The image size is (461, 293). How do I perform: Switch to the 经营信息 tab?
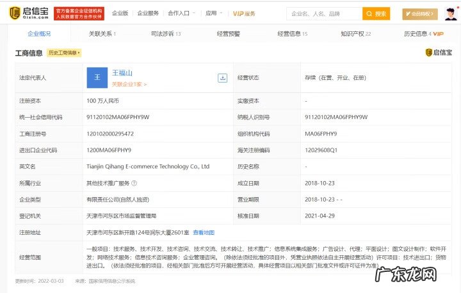[292, 34]
